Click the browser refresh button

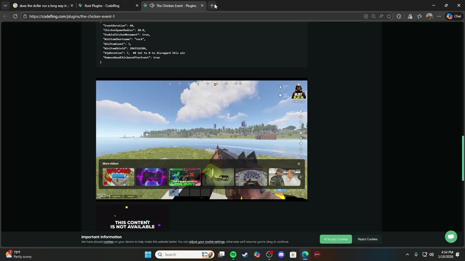tap(15, 16)
